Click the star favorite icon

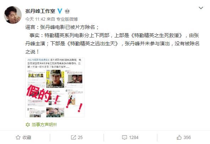[18, 138]
